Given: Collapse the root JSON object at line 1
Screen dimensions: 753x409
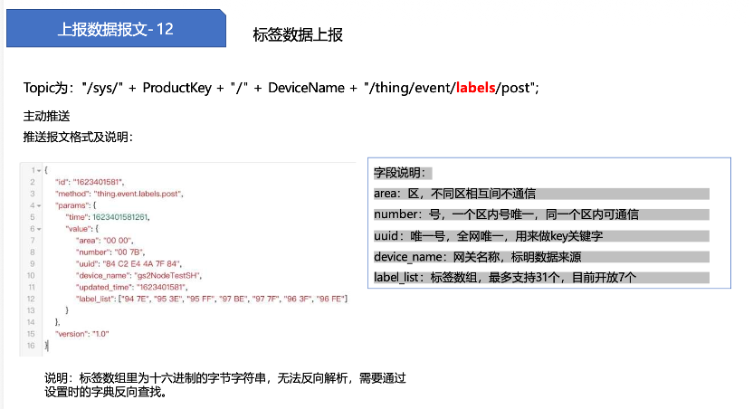Looking at the screenshot, I should [x=38, y=170].
